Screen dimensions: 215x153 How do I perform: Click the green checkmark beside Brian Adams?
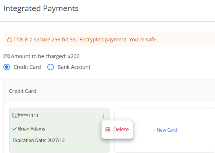pyautogui.click(x=14, y=129)
